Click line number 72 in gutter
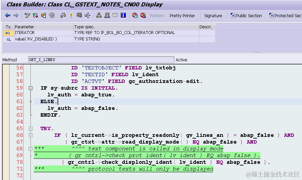The height and width of the screenshot is (180, 302). coord(20,176)
